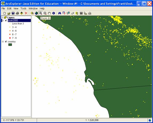
Task: Uncheck the country layer checkbox
Action: (x=6, y=42)
